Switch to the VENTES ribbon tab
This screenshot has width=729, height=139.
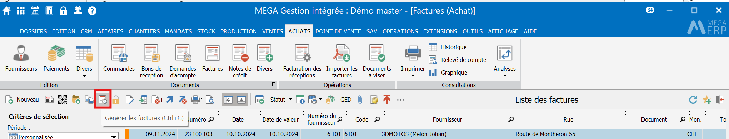coord(273,31)
